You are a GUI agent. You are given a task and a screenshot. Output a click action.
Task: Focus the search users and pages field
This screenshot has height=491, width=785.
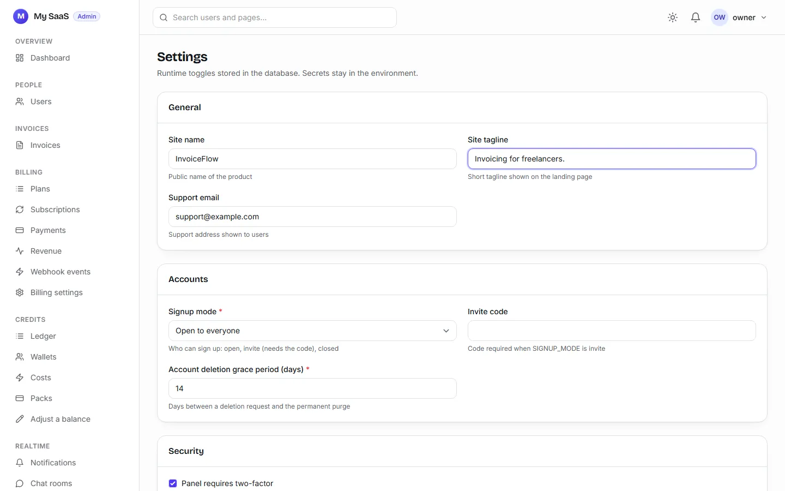pyautogui.click(x=275, y=17)
